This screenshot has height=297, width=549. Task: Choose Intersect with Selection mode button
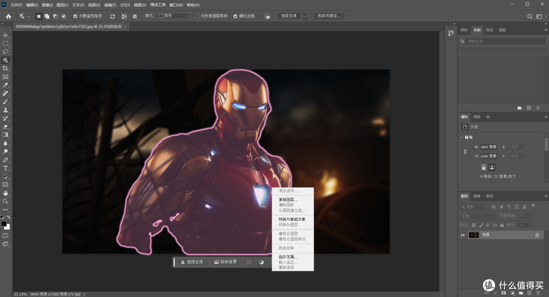tap(64, 16)
